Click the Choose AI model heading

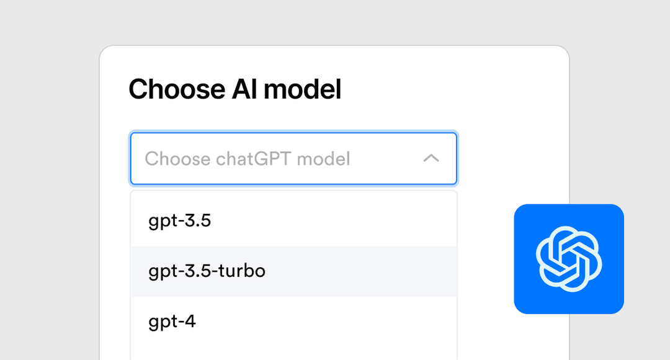point(235,89)
